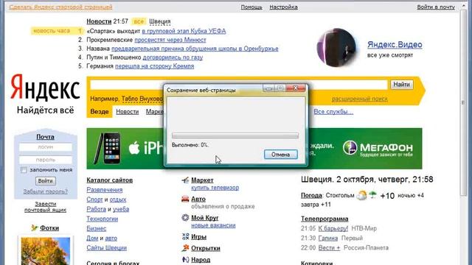The height and width of the screenshot is (265, 472).
Task: Open Галина TV program link
Action: (327, 239)
